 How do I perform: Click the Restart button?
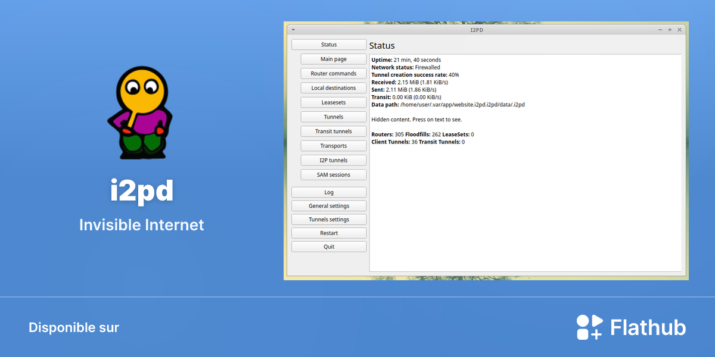pos(329,233)
